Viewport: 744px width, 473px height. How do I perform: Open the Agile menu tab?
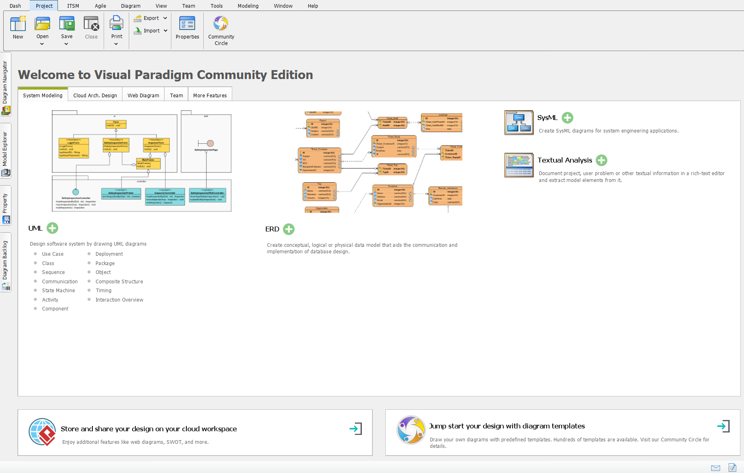pos(100,6)
